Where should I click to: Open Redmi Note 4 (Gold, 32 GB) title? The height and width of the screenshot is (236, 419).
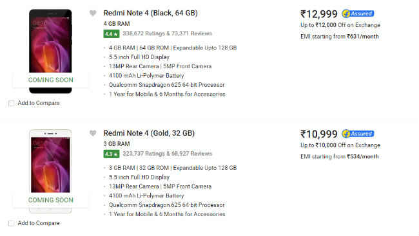tap(149, 133)
